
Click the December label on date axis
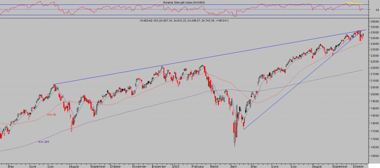158,166
